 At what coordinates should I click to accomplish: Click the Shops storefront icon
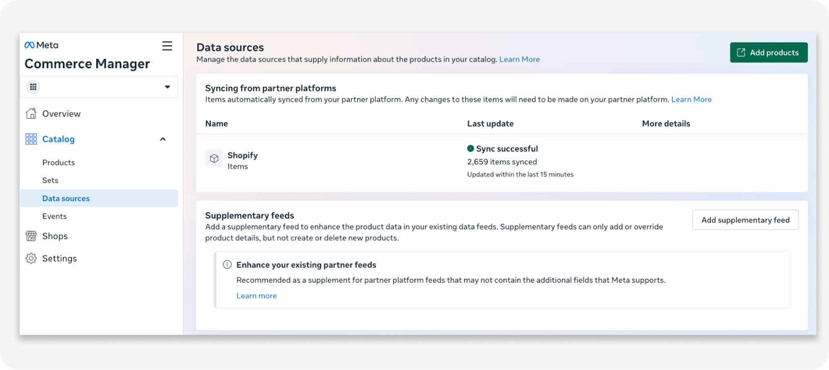[x=31, y=236]
